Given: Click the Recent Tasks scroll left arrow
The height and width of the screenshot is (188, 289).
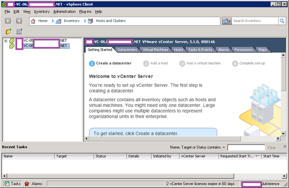Looking at the screenshot, I should point(5,176).
